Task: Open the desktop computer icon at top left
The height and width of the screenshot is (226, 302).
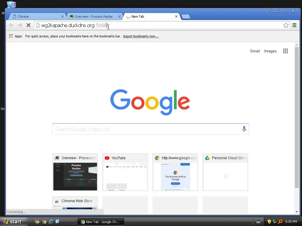Action: tap(11, 4)
